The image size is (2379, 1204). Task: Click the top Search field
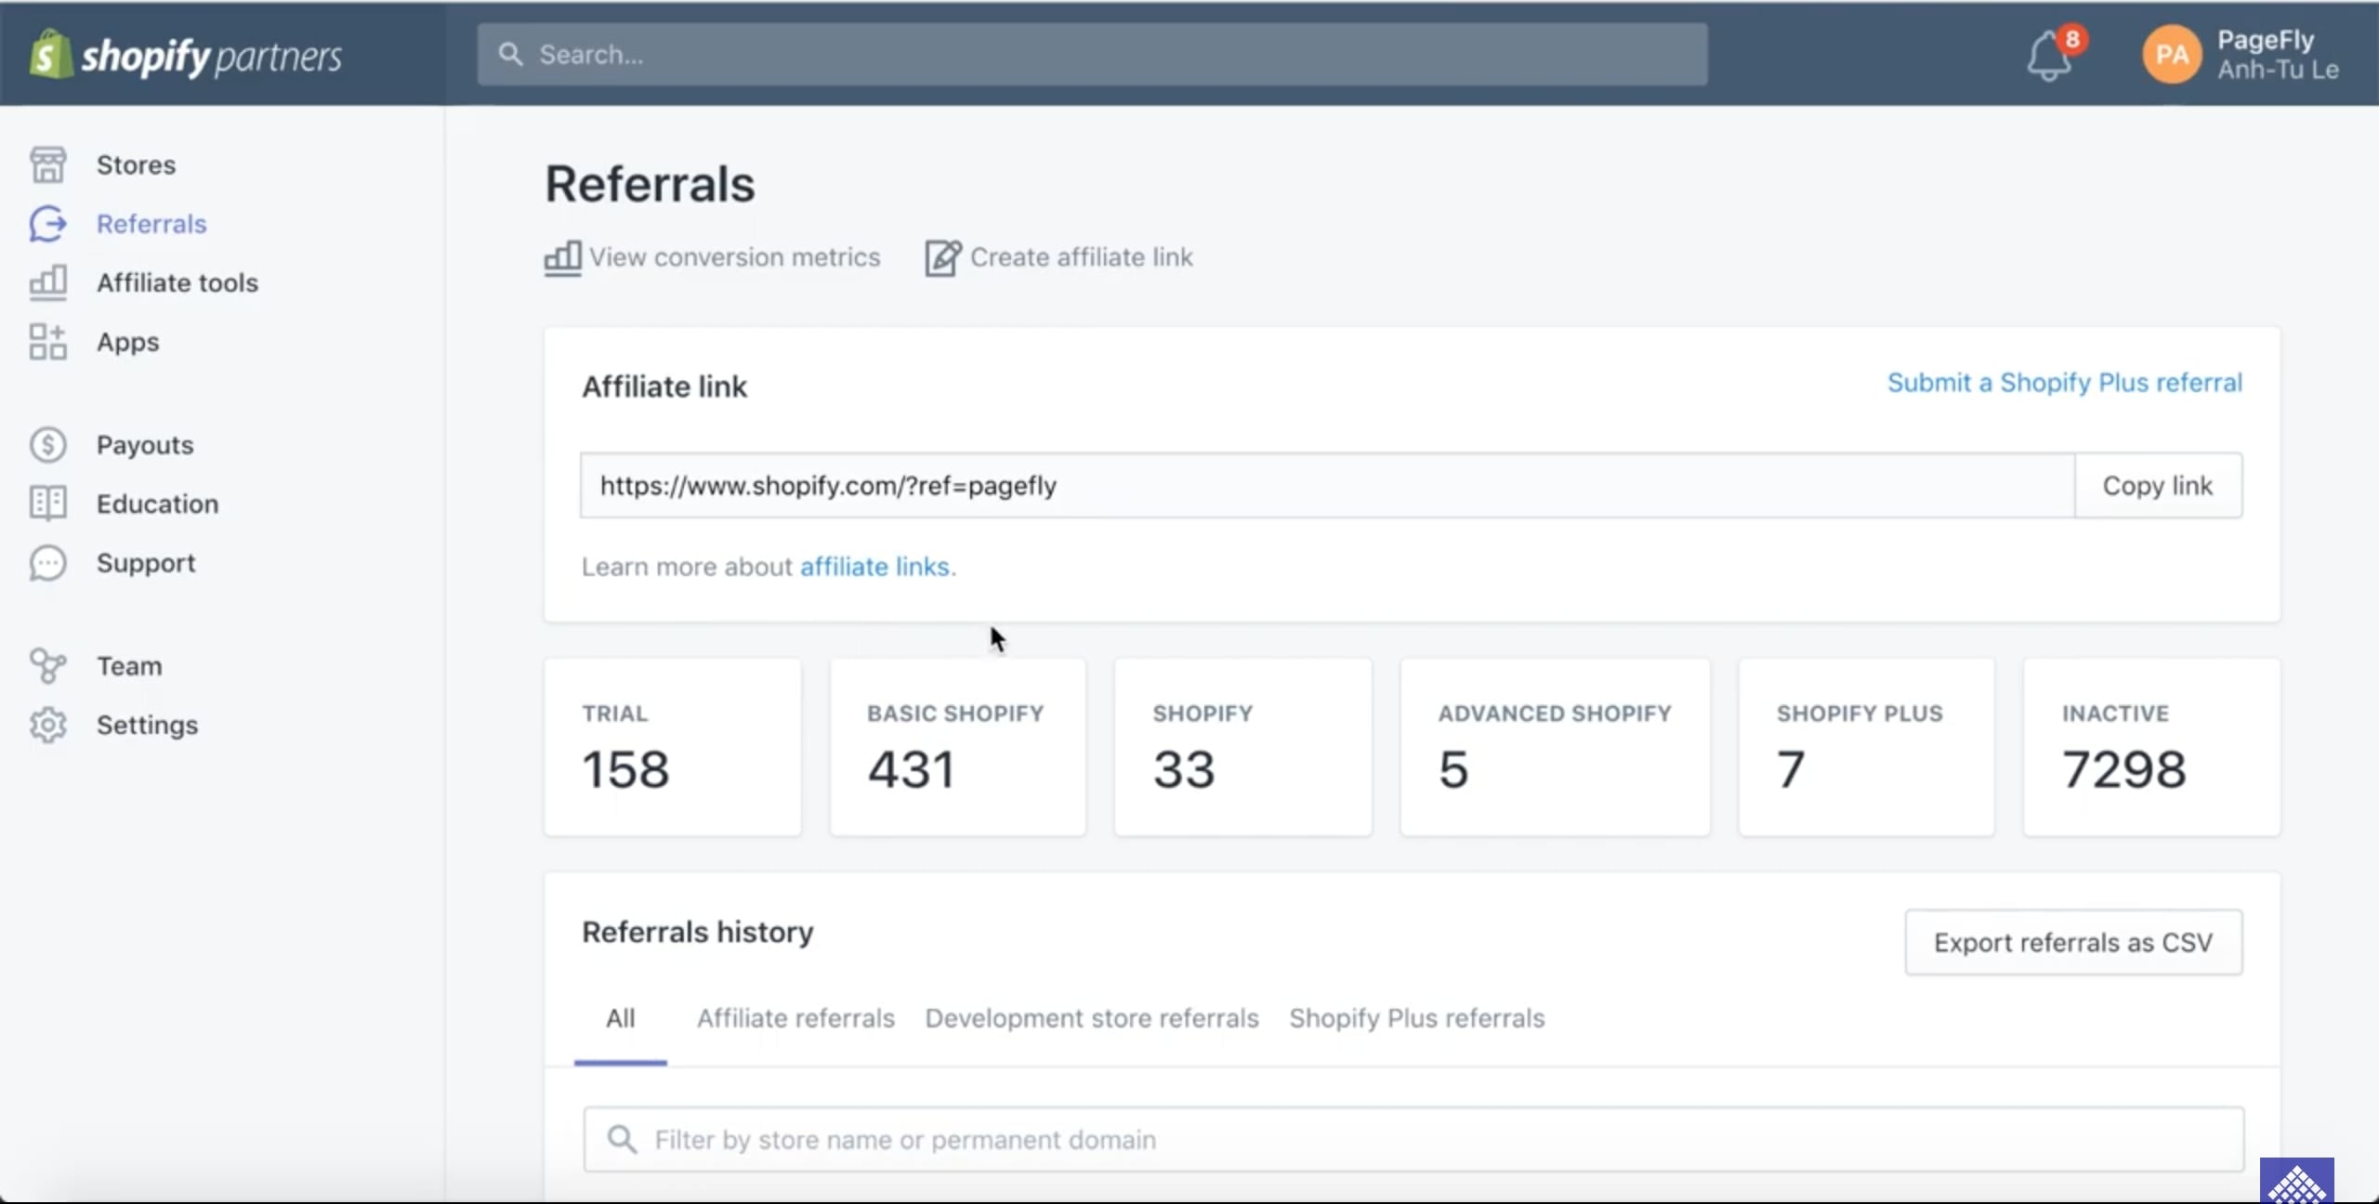(x=1092, y=54)
